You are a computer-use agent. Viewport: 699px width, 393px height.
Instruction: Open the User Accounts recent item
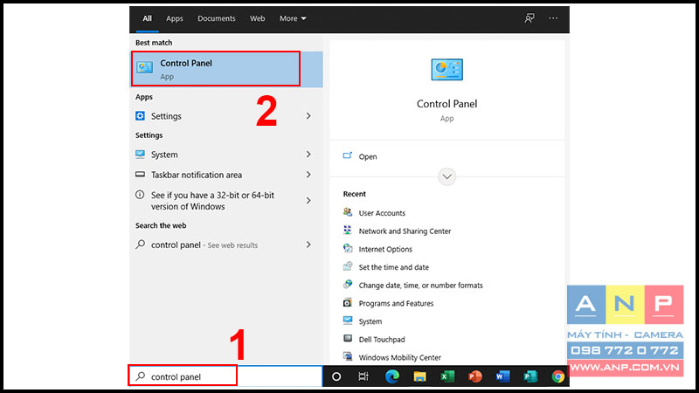(x=382, y=213)
